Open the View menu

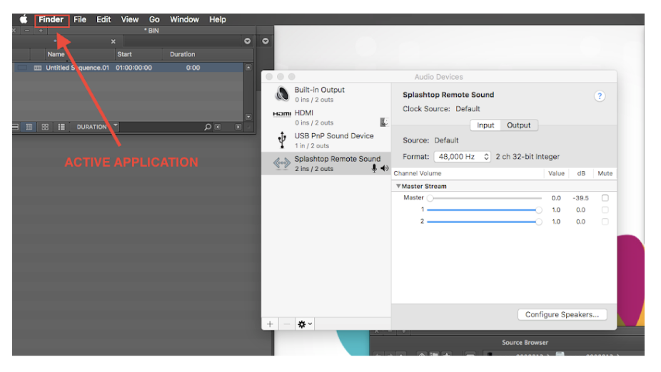pos(129,19)
